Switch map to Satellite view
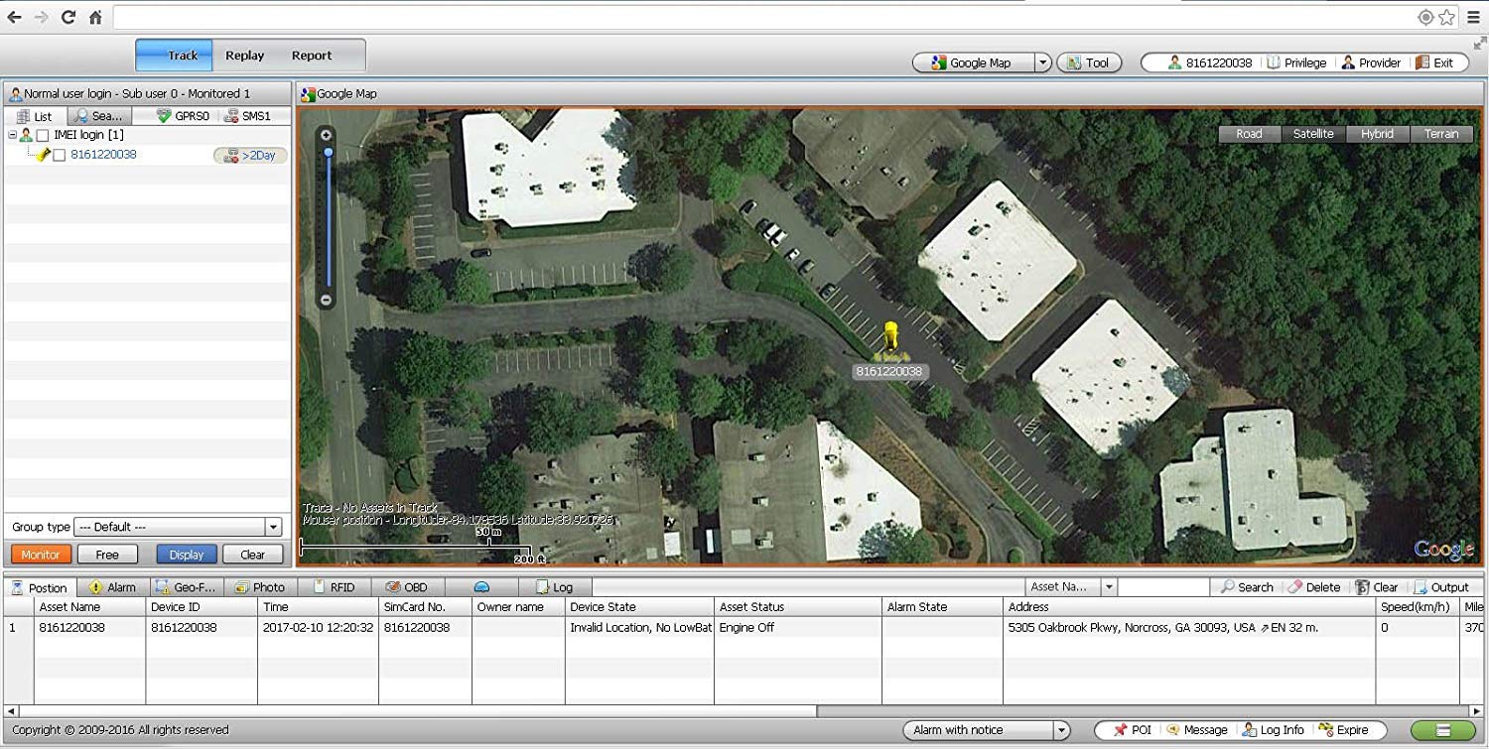 pos(1312,134)
